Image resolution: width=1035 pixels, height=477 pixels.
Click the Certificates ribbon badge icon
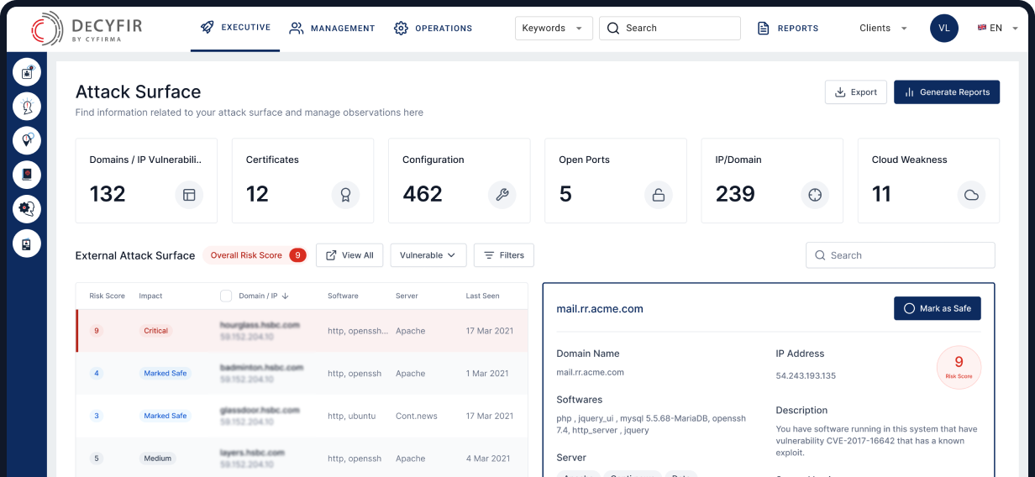click(x=345, y=195)
